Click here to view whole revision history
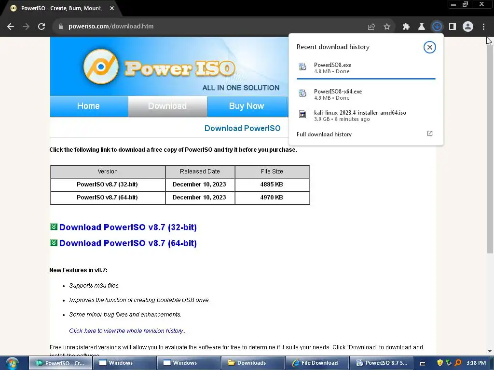 (x=128, y=331)
